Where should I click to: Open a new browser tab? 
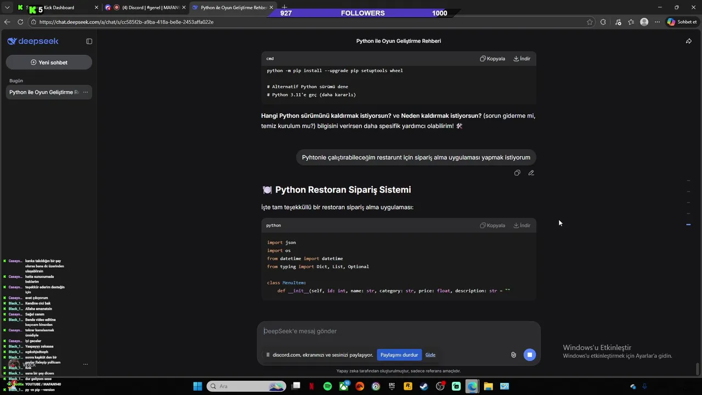point(284,7)
